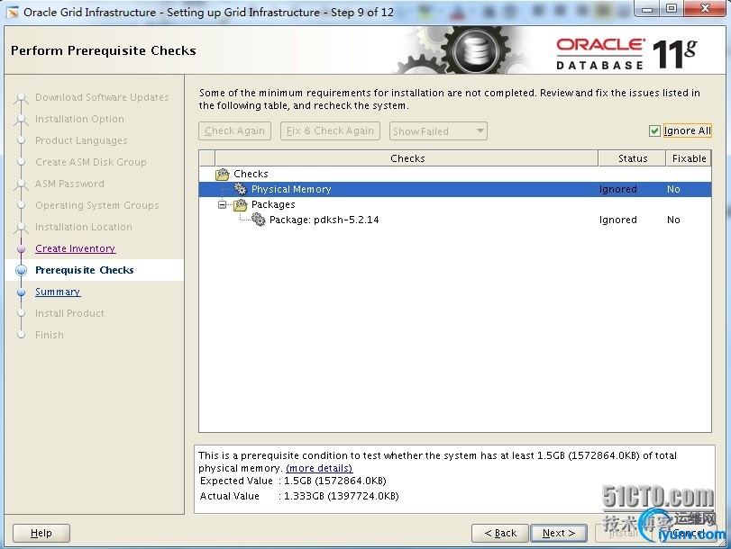Maximize the installer window
The height and width of the screenshot is (549, 731).
point(672,8)
